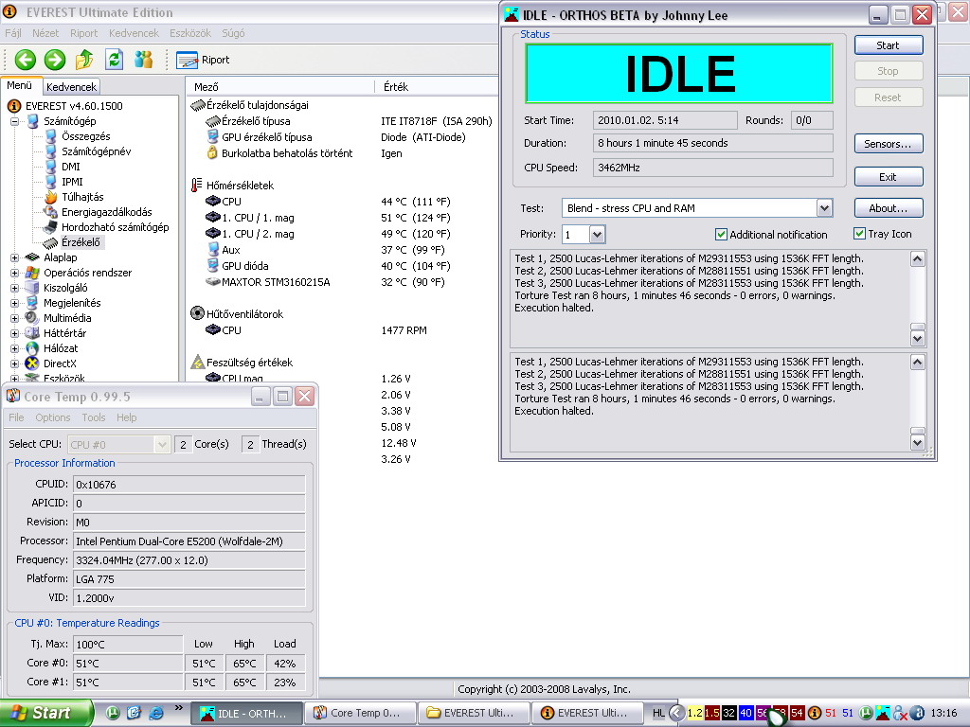Expand the quick launch overflow chevron
The width and height of the screenshot is (970, 727).
[x=178, y=708]
